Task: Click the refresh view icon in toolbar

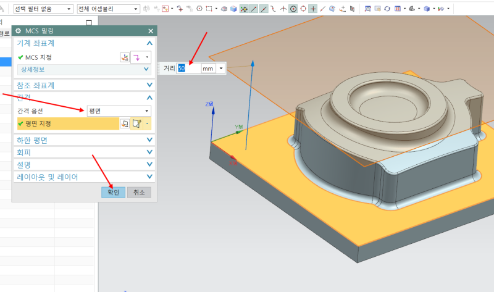Action: pyautogui.click(x=387, y=9)
